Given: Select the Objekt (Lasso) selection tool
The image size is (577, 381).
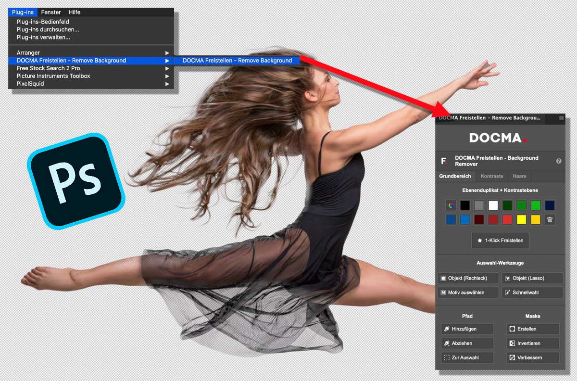Looking at the screenshot, I should tap(532, 278).
